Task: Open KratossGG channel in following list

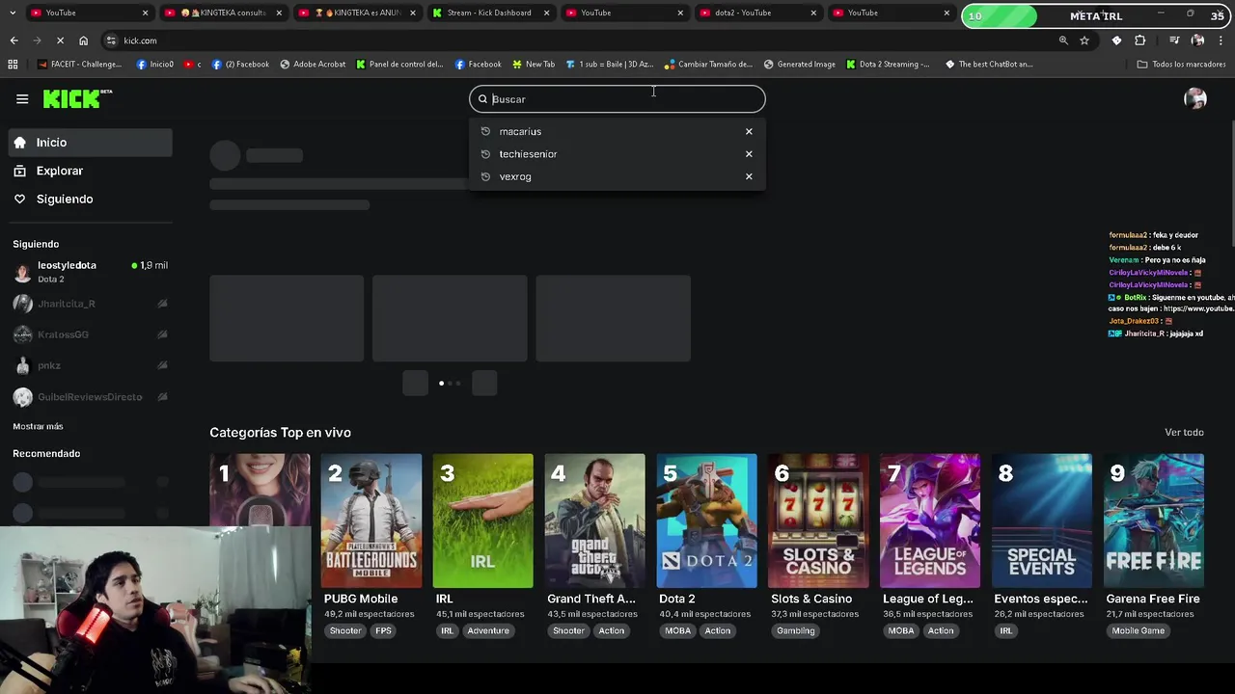Action: [x=91, y=334]
